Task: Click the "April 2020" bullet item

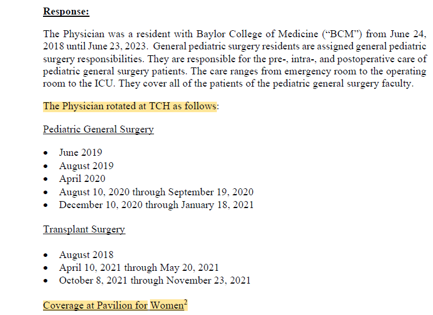Action: tap(82, 178)
